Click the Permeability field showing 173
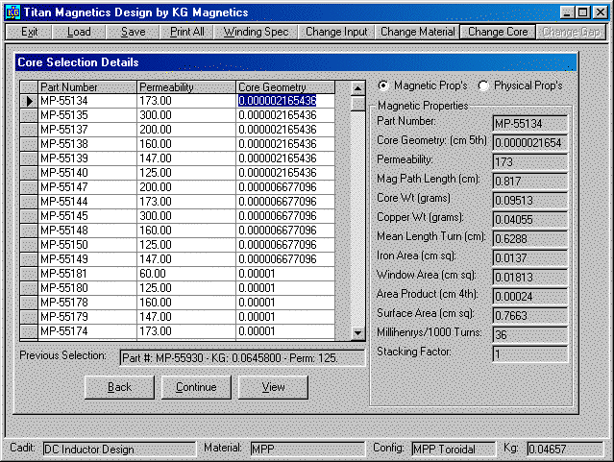614x462 pixels. (x=530, y=162)
